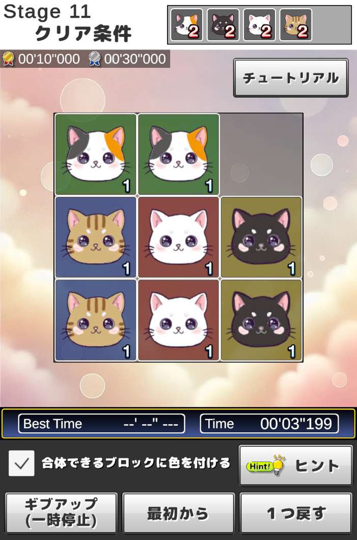Image resolution: width=357 pixels, height=540 pixels.
Task: Click ギブアップ (一時停止) button
Action: point(61,513)
